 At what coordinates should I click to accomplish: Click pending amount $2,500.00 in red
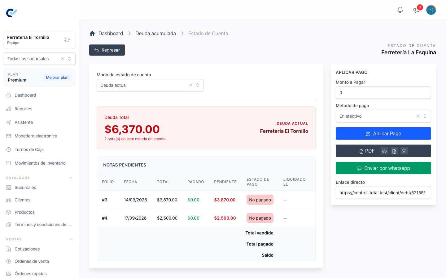(225, 218)
